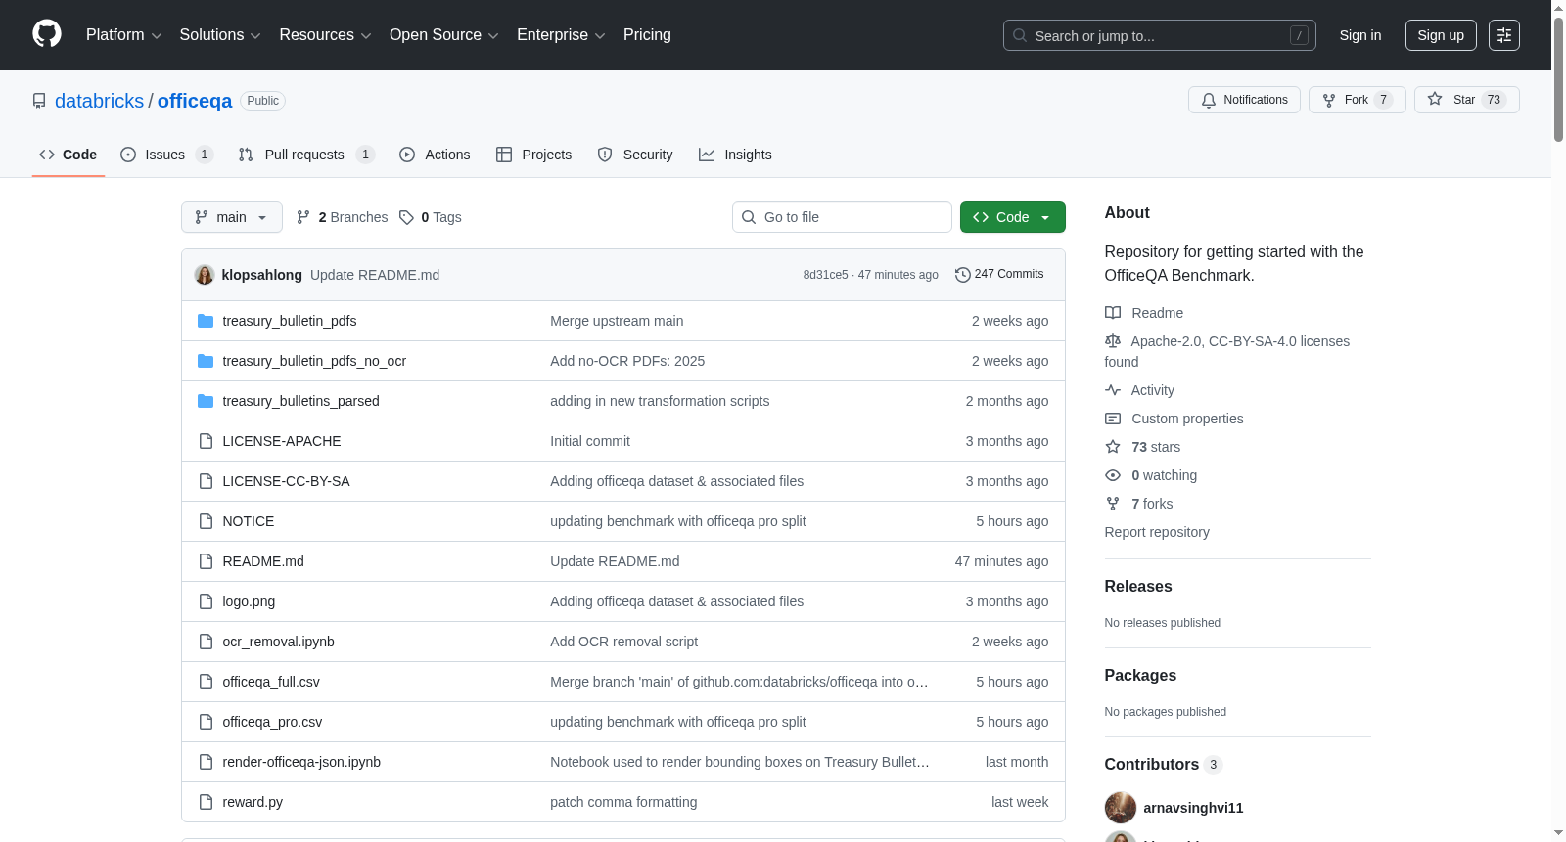Click the LICENSE-APACHE file icon
1566x842 pixels.
tap(206, 441)
